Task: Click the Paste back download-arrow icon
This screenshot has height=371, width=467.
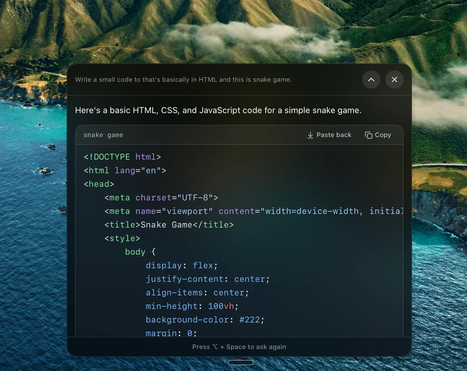Action: [310, 135]
